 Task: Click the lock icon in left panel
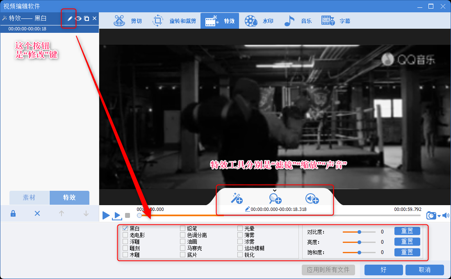tap(13, 213)
